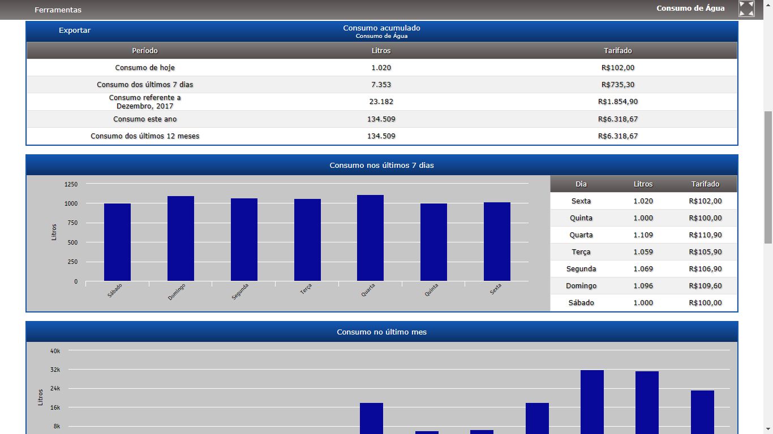Click the 1250 axis label on weekly chart

(x=71, y=184)
